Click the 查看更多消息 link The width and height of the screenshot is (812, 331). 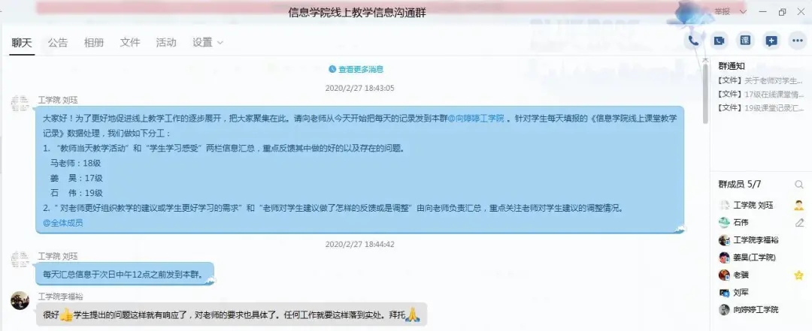point(356,69)
